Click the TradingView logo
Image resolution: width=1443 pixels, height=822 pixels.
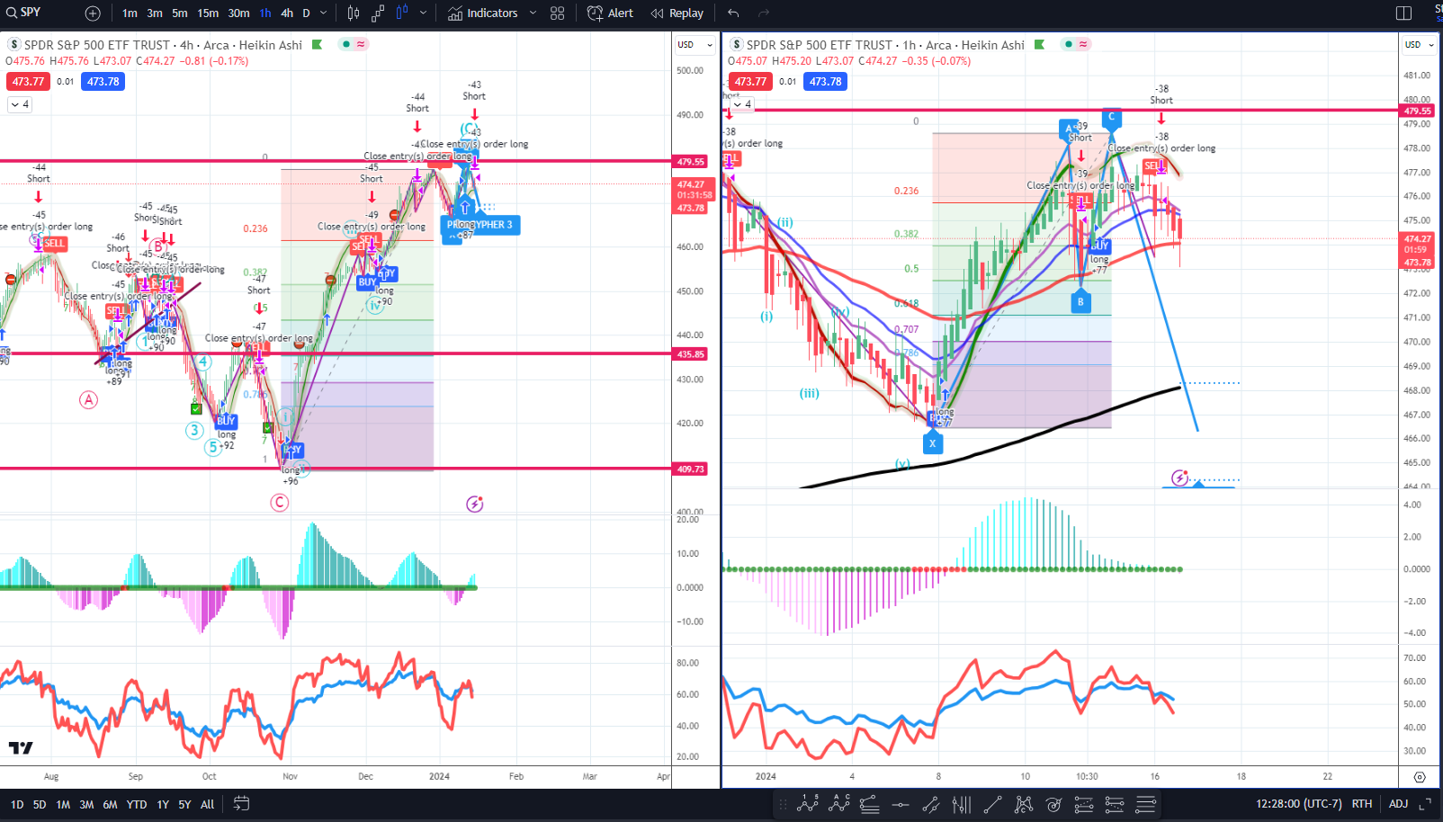[x=21, y=747]
